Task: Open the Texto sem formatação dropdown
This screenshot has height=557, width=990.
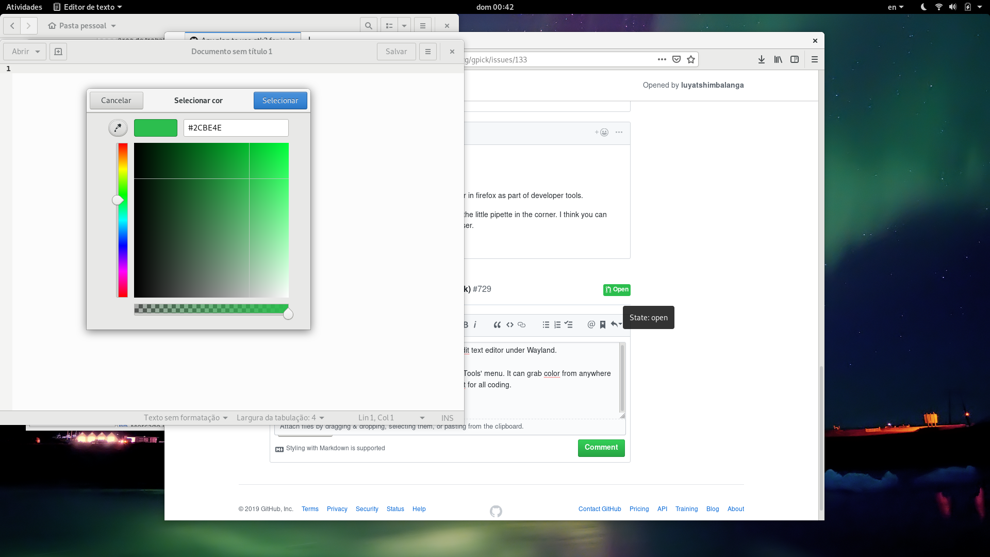Action: tap(186, 418)
